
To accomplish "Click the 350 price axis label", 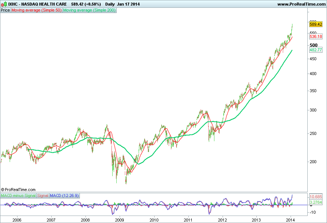I will 313,91.
